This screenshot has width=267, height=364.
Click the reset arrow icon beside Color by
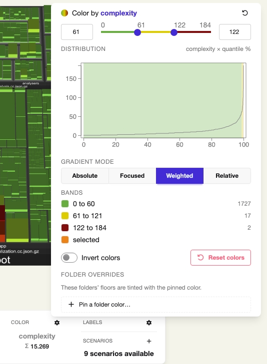245,13
